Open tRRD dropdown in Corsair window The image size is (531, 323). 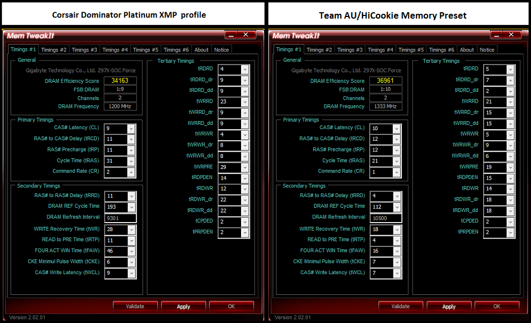pos(132,196)
